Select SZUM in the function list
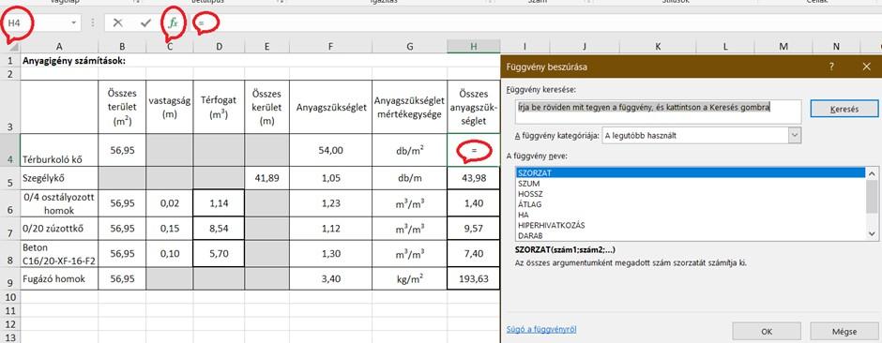 [692, 184]
